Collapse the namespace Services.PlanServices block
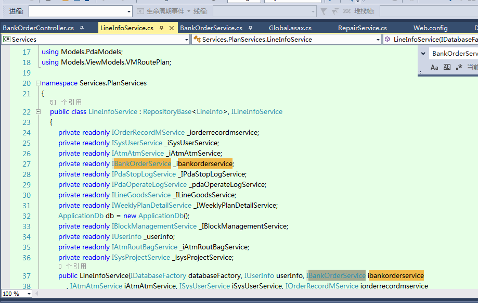 click(37, 83)
